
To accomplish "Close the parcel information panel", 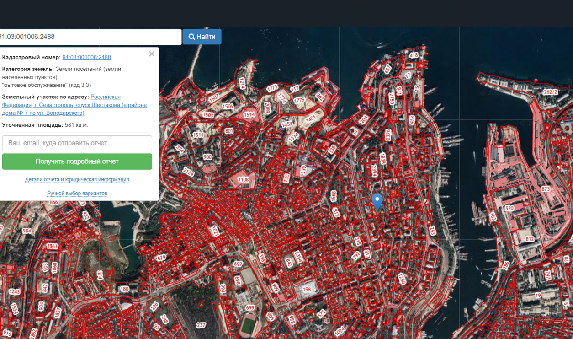I will pos(152,54).
